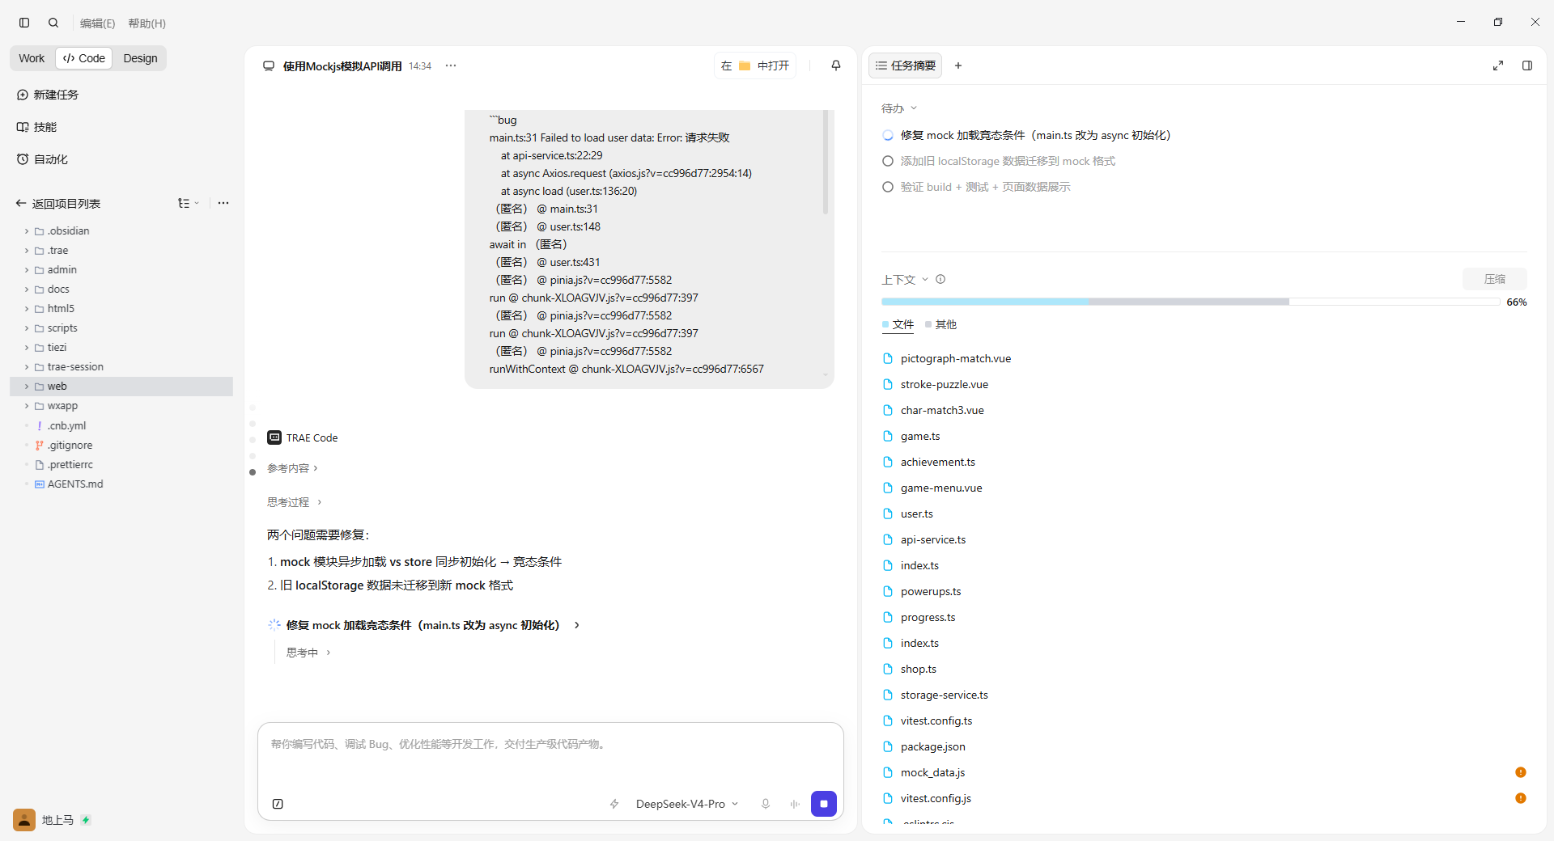Open the .prettierrc file
This screenshot has width=1554, height=841.
click(70, 464)
